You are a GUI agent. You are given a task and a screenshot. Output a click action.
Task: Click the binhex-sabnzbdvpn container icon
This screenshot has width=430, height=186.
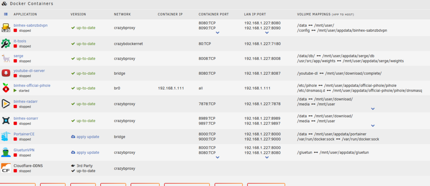coord(6,27)
